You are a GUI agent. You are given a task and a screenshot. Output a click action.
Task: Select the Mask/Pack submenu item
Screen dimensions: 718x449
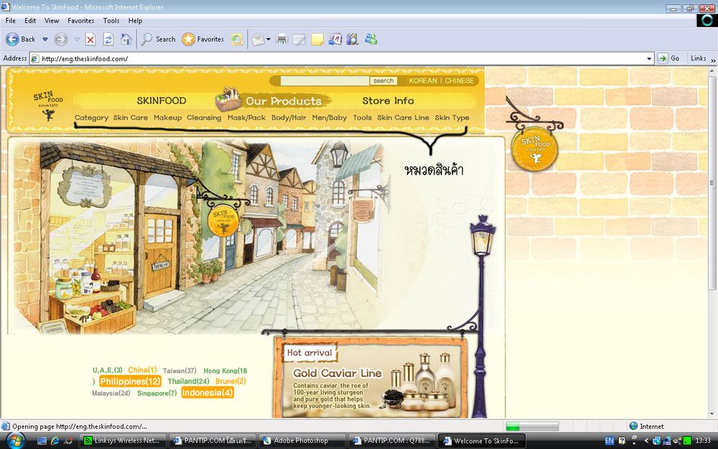246,118
